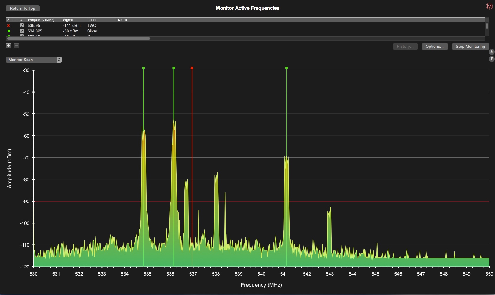Click the Return To Top button
This screenshot has width=495, height=295.
coord(23,8)
